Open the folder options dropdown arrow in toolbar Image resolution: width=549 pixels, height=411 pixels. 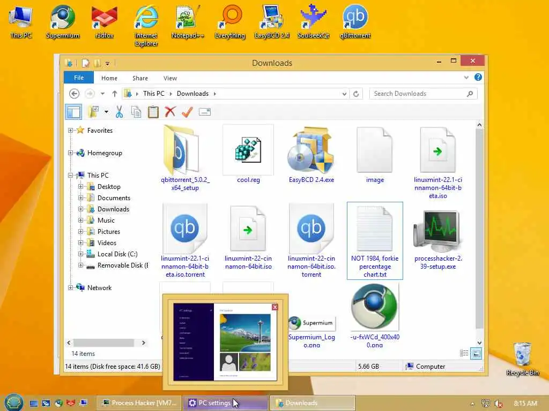tap(106, 112)
